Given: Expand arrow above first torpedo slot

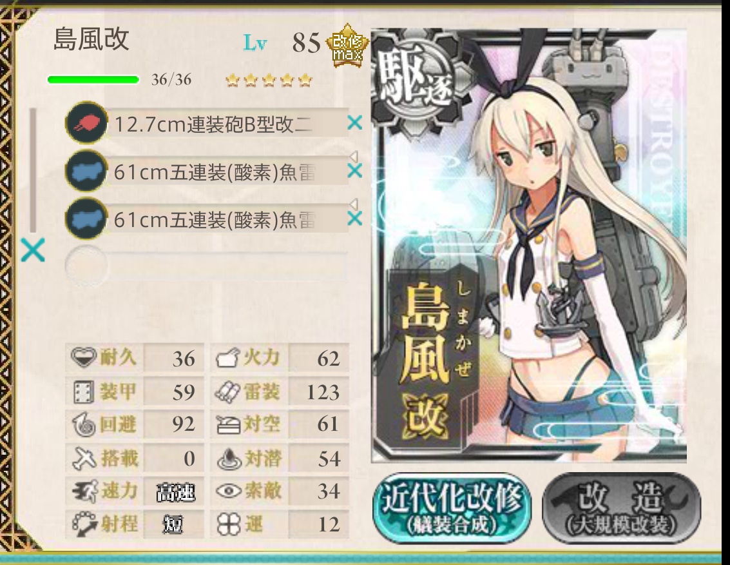Looking at the screenshot, I should pyautogui.click(x=353, y=156).
